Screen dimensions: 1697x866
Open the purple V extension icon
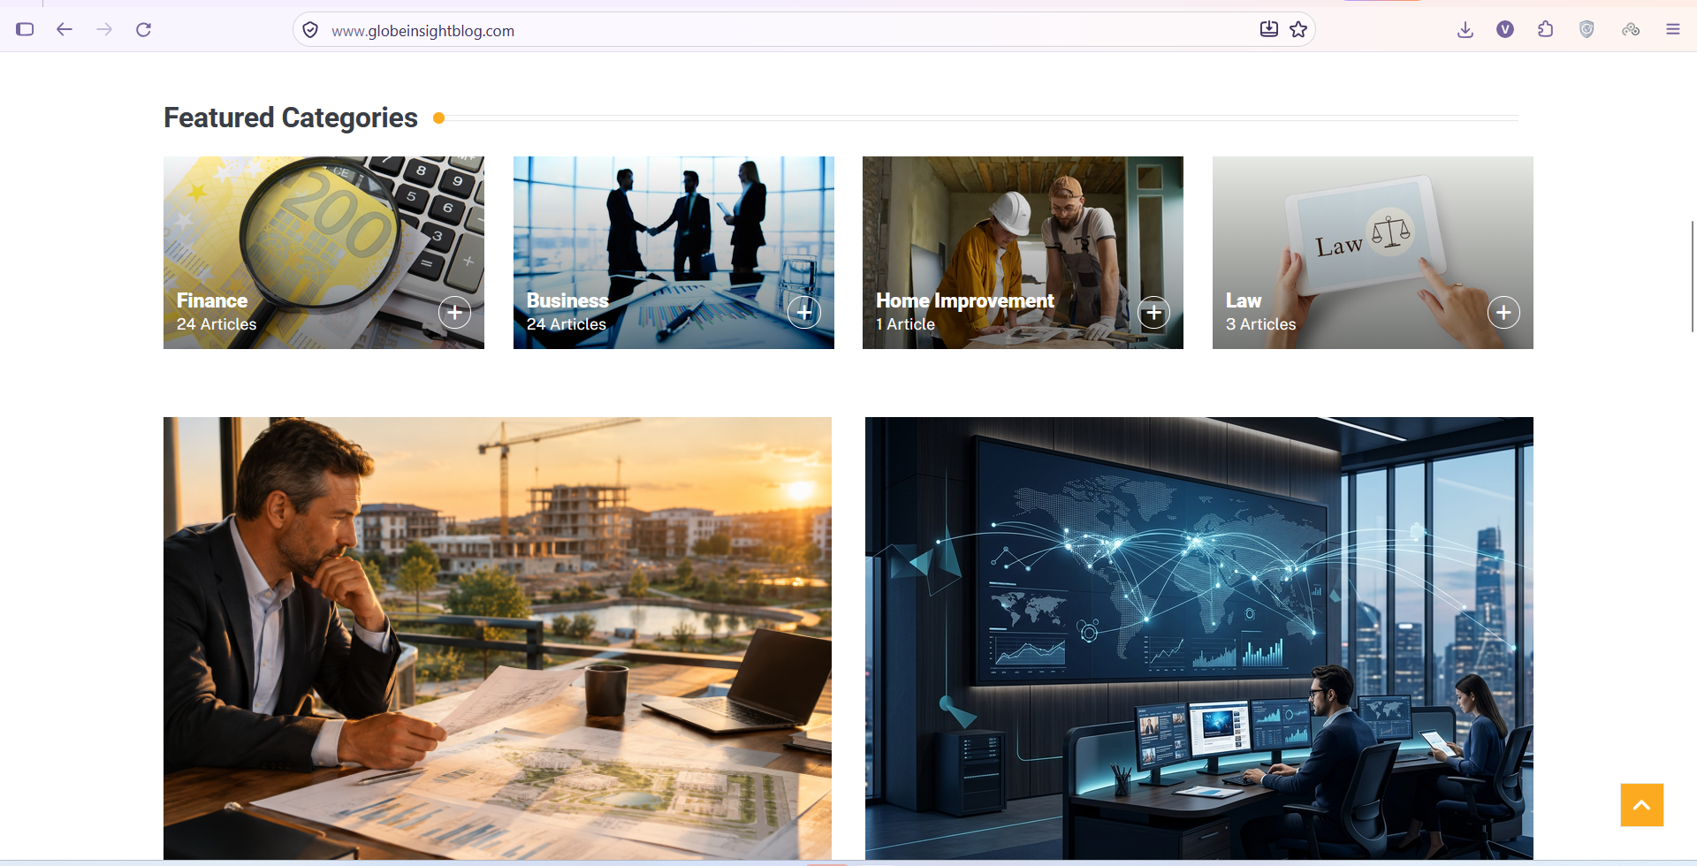(x=1505, y=29)
